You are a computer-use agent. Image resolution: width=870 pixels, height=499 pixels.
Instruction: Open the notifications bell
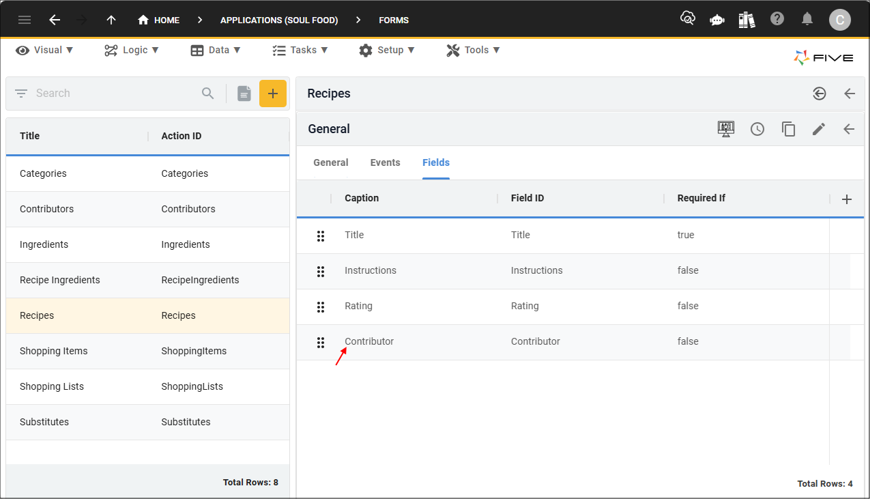807,19
